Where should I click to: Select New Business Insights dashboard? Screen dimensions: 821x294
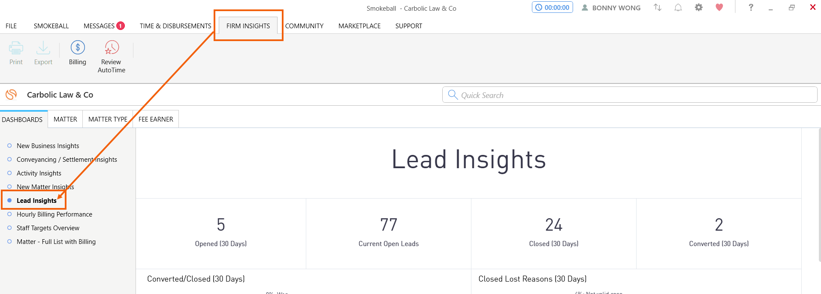pyautogui.click(x=48, y=146)
